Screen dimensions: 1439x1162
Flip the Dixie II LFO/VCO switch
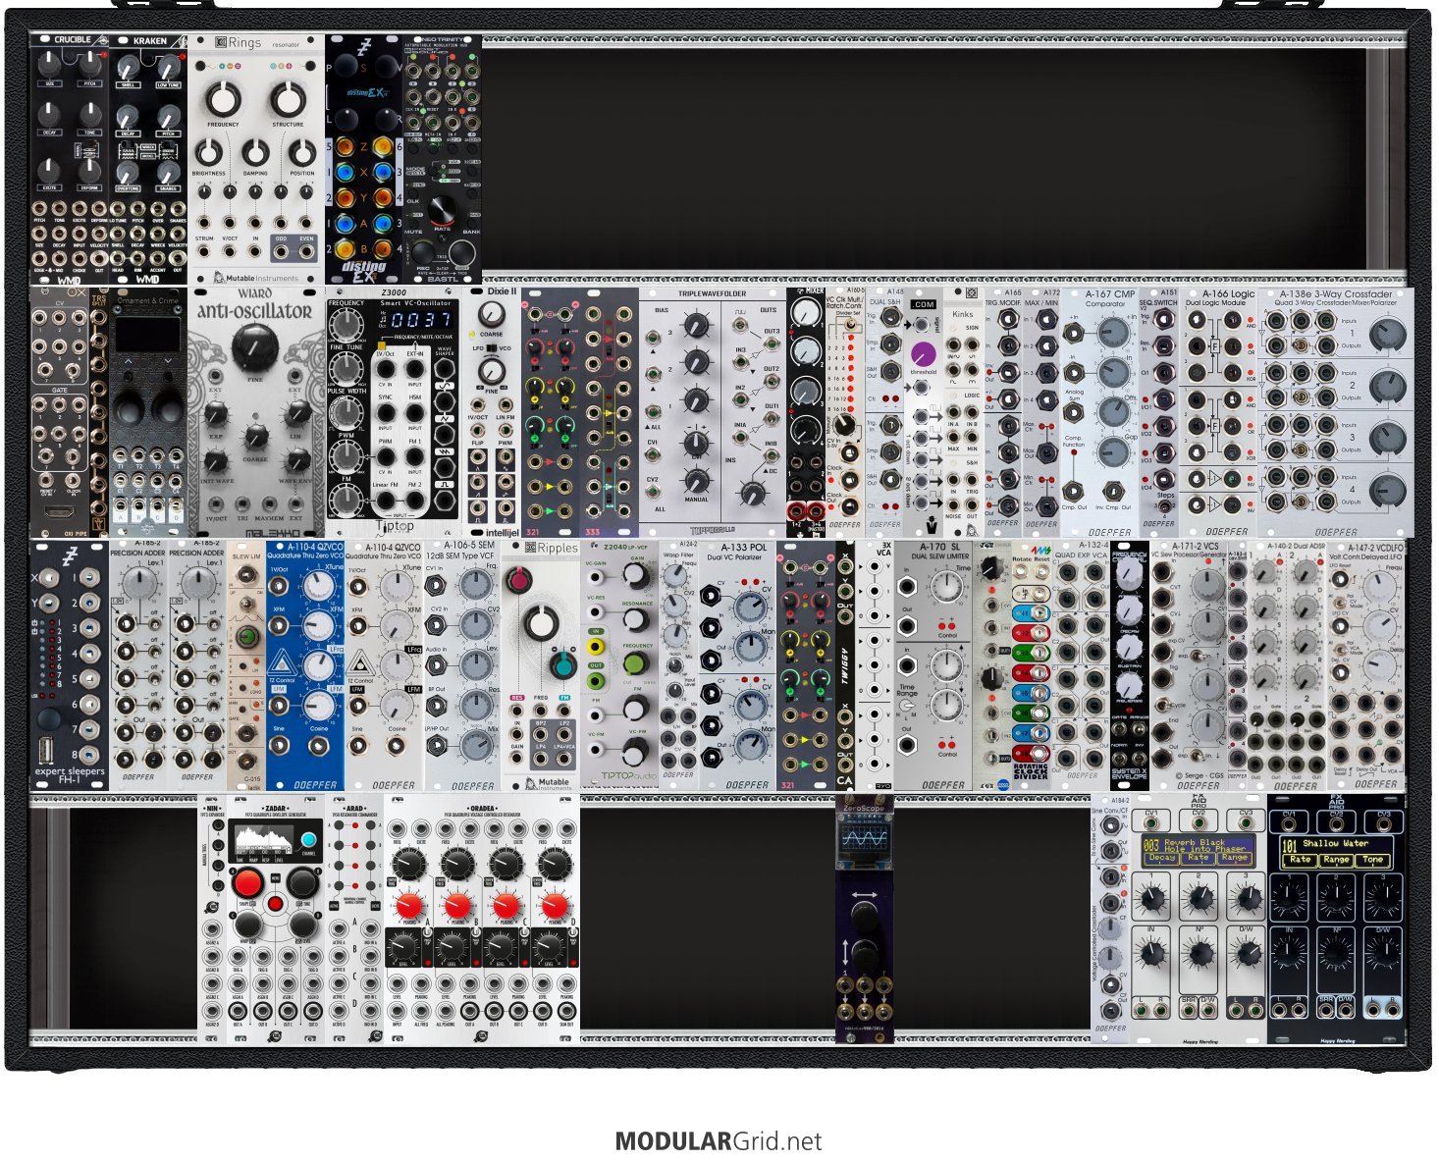[x=491, y=348]
